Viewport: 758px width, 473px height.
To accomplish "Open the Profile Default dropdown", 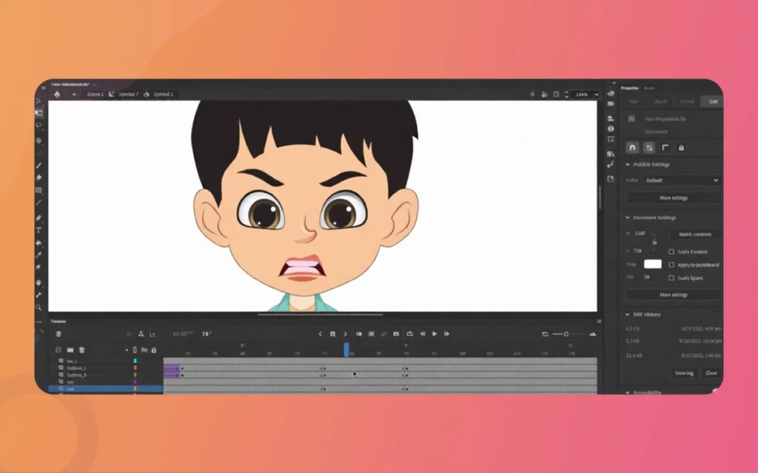I will coord(680,180).
